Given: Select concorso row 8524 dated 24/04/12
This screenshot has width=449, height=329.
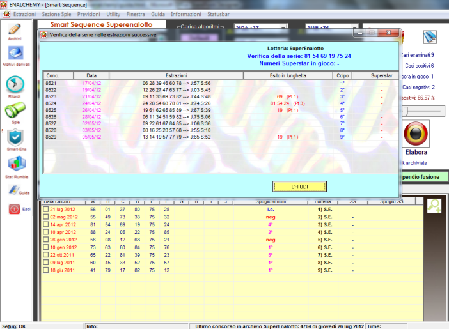Looking at the screenshot, I should tap(221, 103).
